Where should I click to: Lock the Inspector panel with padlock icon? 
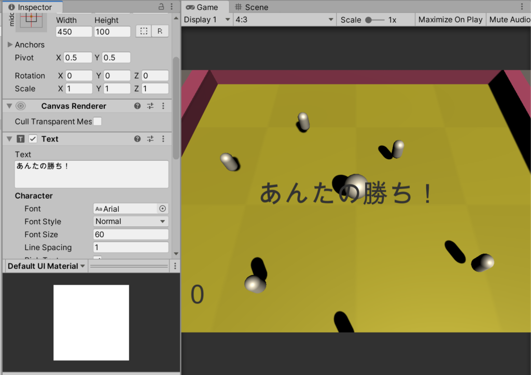pos(161,6)
